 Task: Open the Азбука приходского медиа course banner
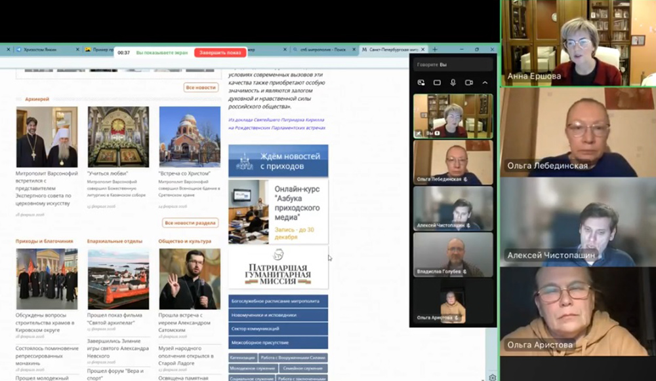278,211
